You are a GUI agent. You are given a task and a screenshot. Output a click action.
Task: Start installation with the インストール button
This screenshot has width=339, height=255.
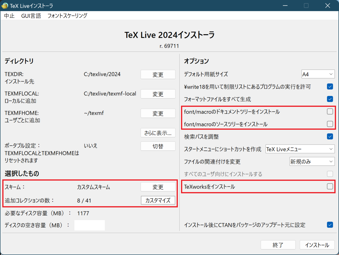pos(317,245)
